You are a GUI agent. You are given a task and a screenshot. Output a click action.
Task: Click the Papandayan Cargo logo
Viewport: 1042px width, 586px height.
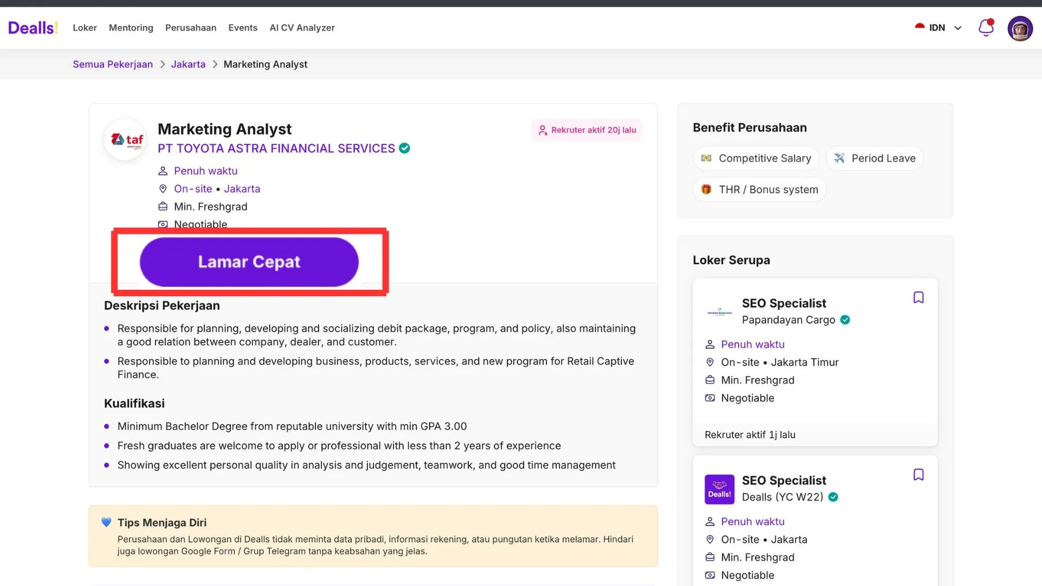[x=720, y=312]
